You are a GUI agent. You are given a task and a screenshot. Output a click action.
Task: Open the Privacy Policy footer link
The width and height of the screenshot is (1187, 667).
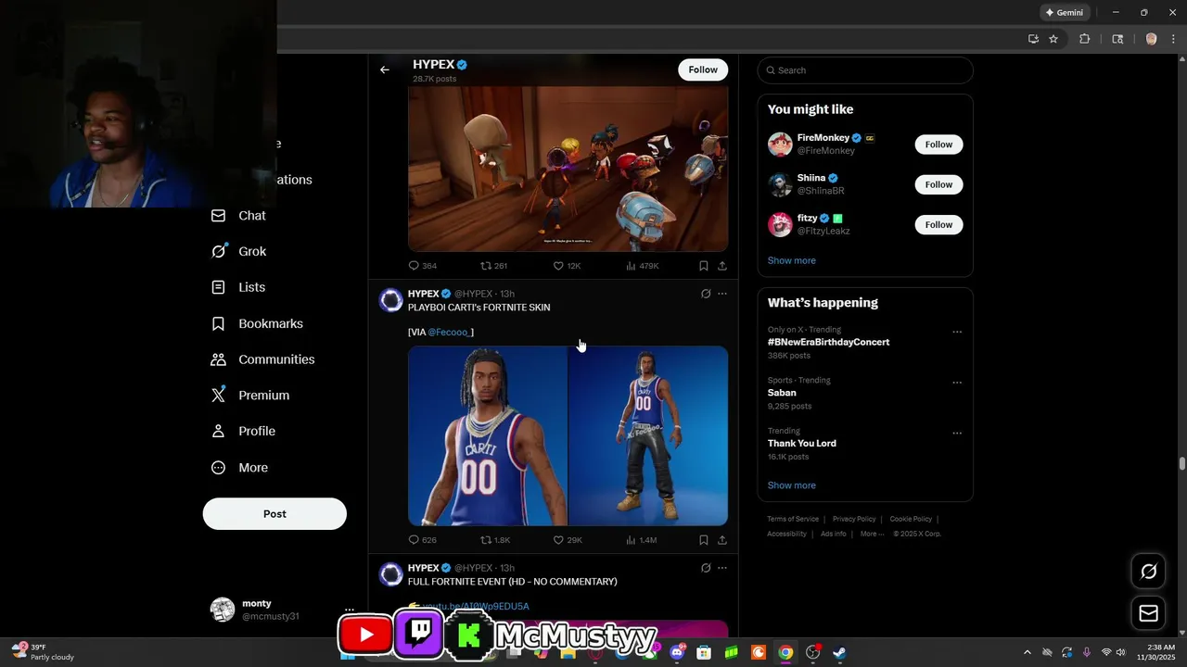click(x=854, y=519)
